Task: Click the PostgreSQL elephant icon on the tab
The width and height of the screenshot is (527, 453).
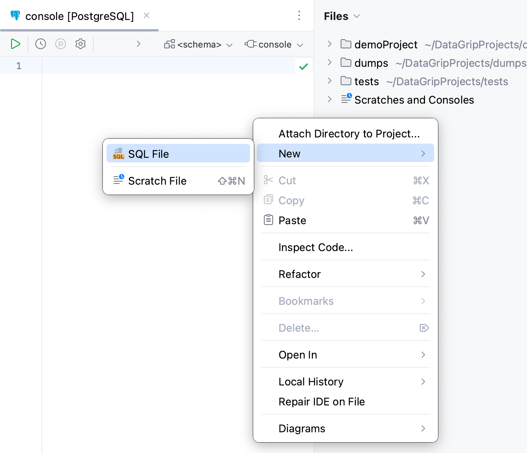Action: tap(15, 16)
